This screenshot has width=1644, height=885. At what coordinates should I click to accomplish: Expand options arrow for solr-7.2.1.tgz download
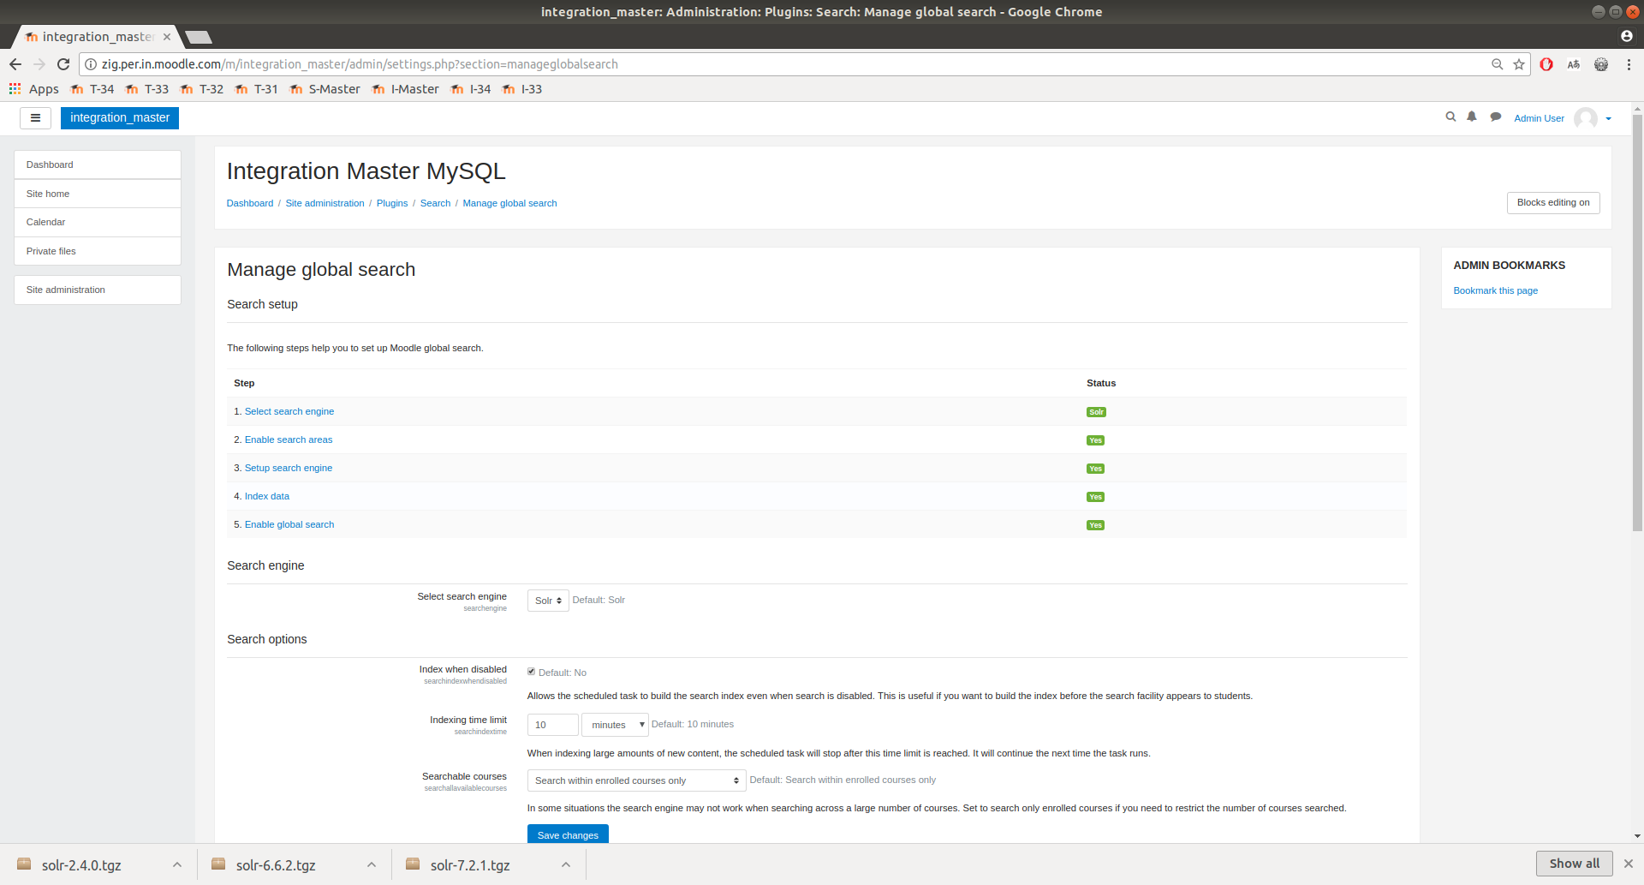click(566, 865)
